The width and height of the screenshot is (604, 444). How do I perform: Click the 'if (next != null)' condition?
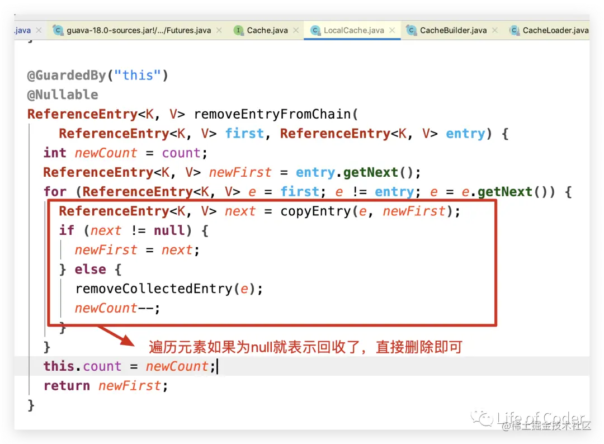coord(125,230)
